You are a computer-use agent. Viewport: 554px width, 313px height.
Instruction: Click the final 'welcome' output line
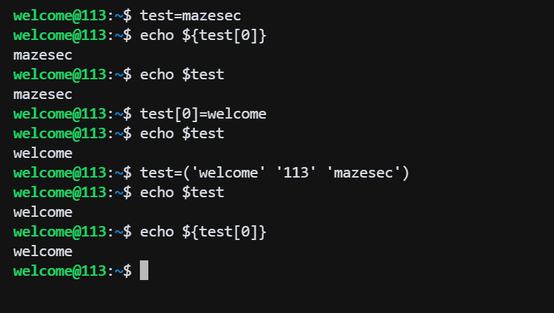click(x=43, y=251)
